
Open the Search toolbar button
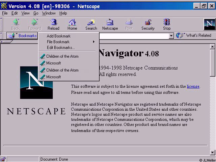(x=91, y=25)
